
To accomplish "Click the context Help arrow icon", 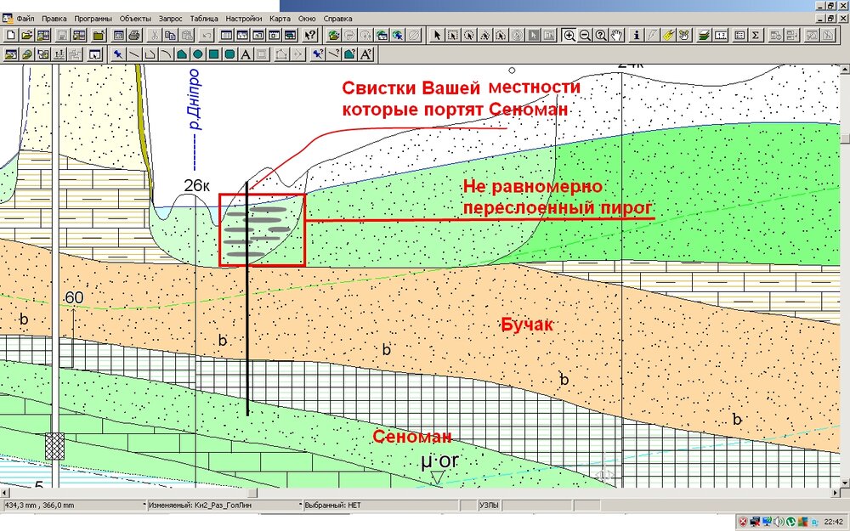I will click(309, 36).
